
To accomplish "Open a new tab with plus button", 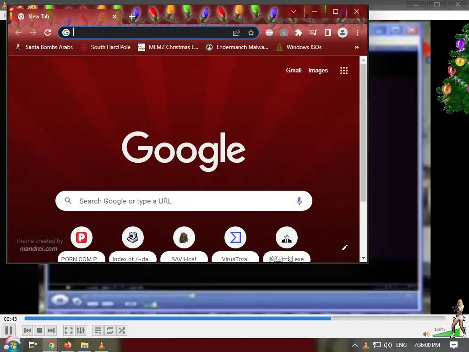I will coord(132,16).
